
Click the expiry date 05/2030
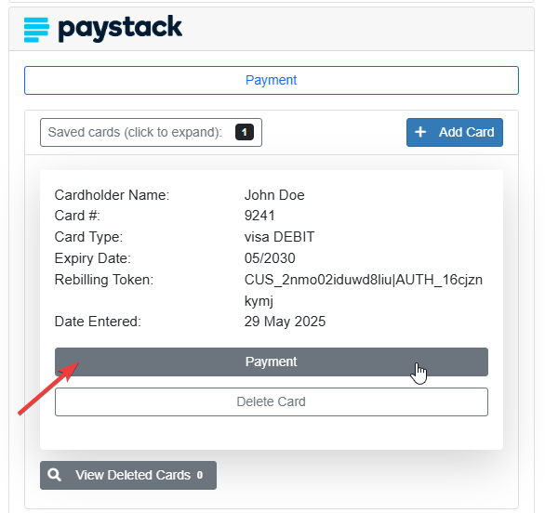270,258
